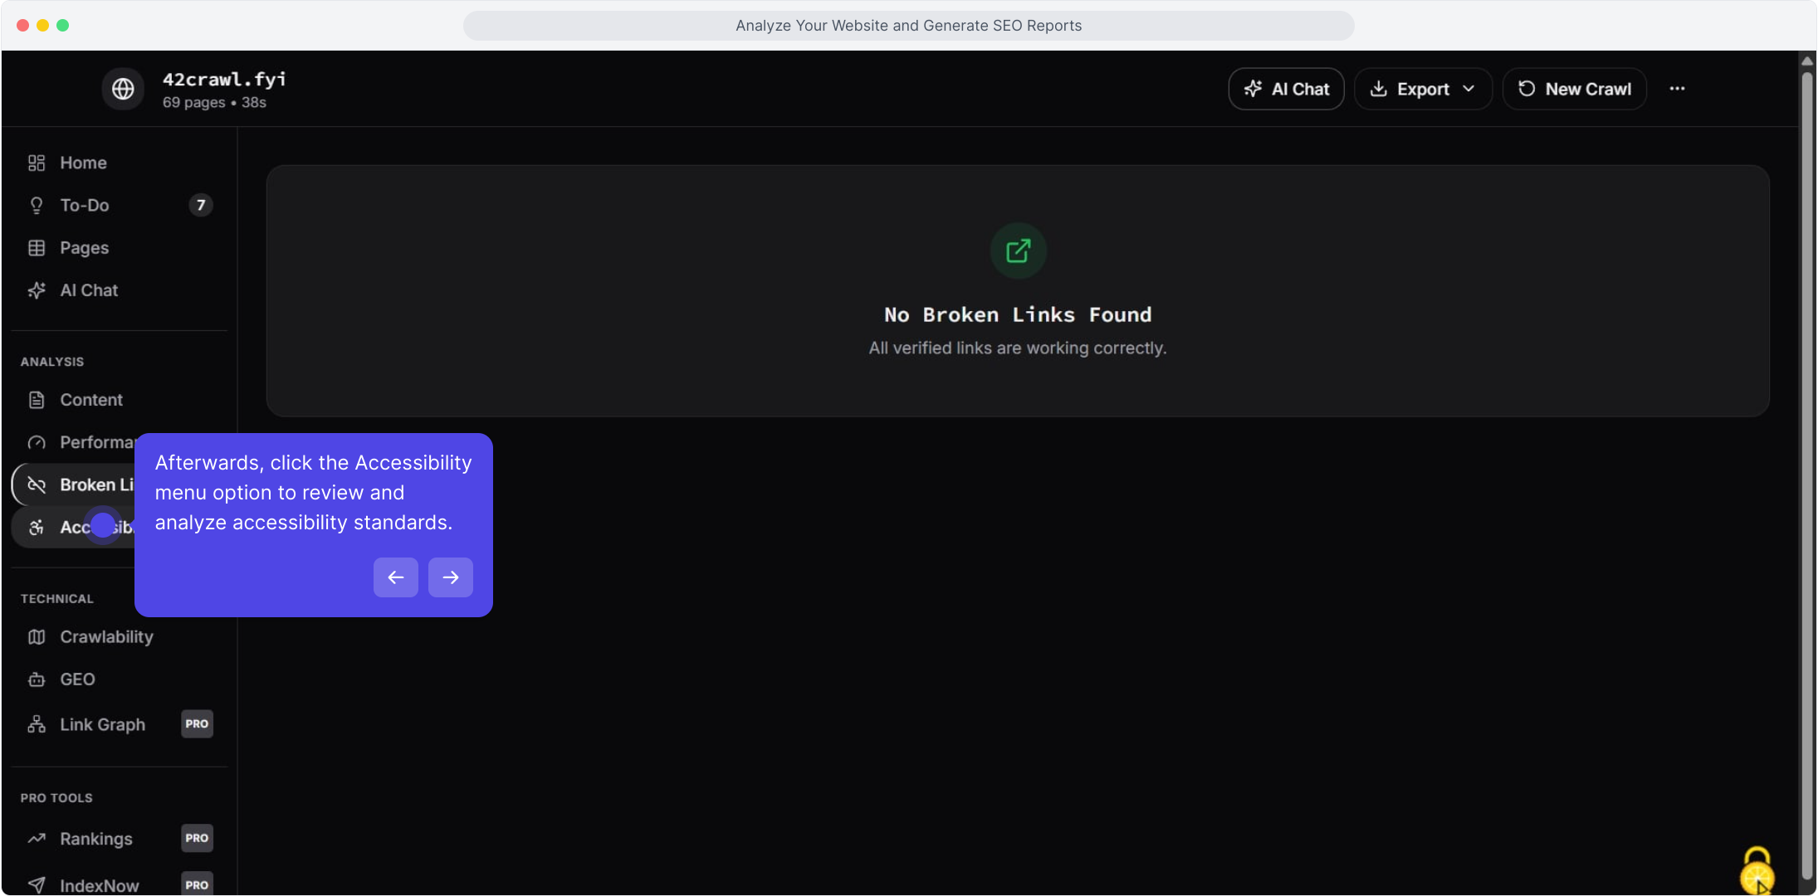Click the yellow unlock badge at bottom right
This screenshot has height=896, width=1818.
coord(1757,872)
